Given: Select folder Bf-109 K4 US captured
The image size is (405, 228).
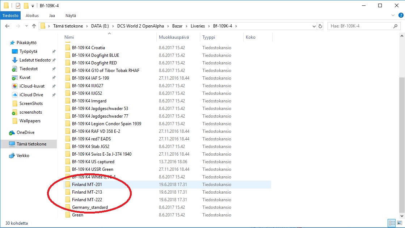Looking at the screenshot, I should coord(93,162).
